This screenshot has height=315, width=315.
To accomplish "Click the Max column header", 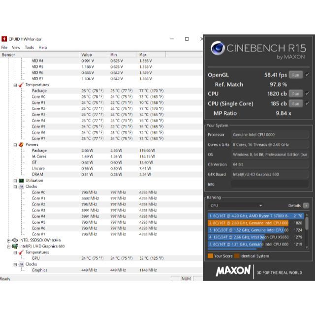I will coord(152,55).
